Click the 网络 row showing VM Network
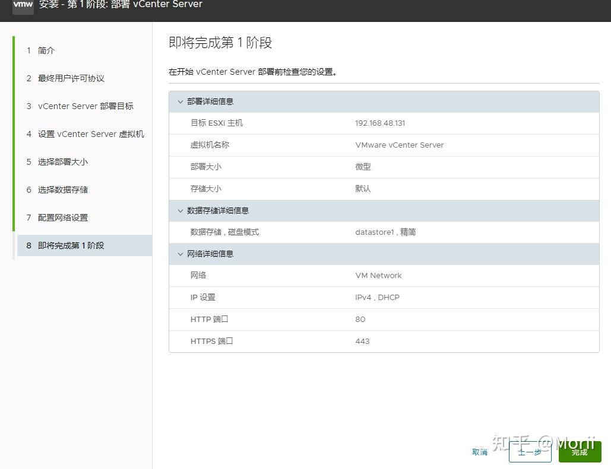Image resolution: width=611 pixels, height=469 pixels. [378, 275]
